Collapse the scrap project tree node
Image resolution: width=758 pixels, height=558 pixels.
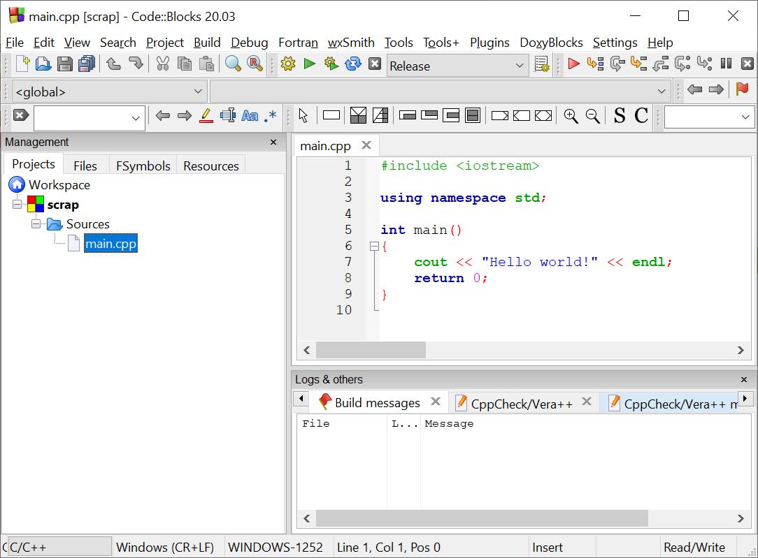click(x=17, y=205)
